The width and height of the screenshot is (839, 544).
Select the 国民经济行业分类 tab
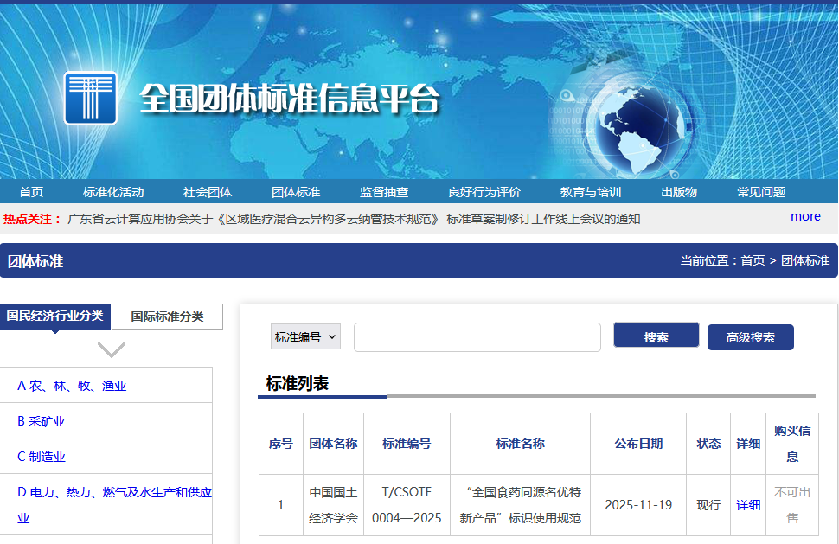pyautogui.click(x=56, y=317)
